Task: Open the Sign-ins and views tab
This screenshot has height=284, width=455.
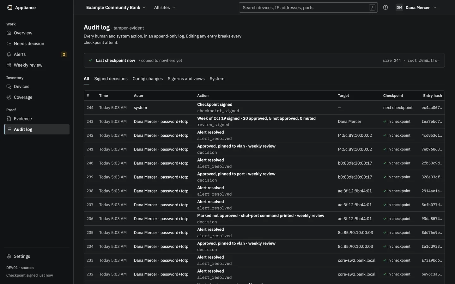Action: (x=186, y=79)
